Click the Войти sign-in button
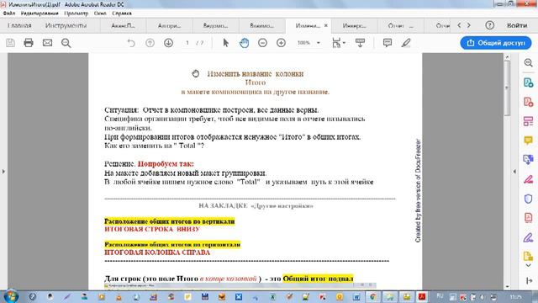Screen dimensions: 538x303 [x=517, y=25]
